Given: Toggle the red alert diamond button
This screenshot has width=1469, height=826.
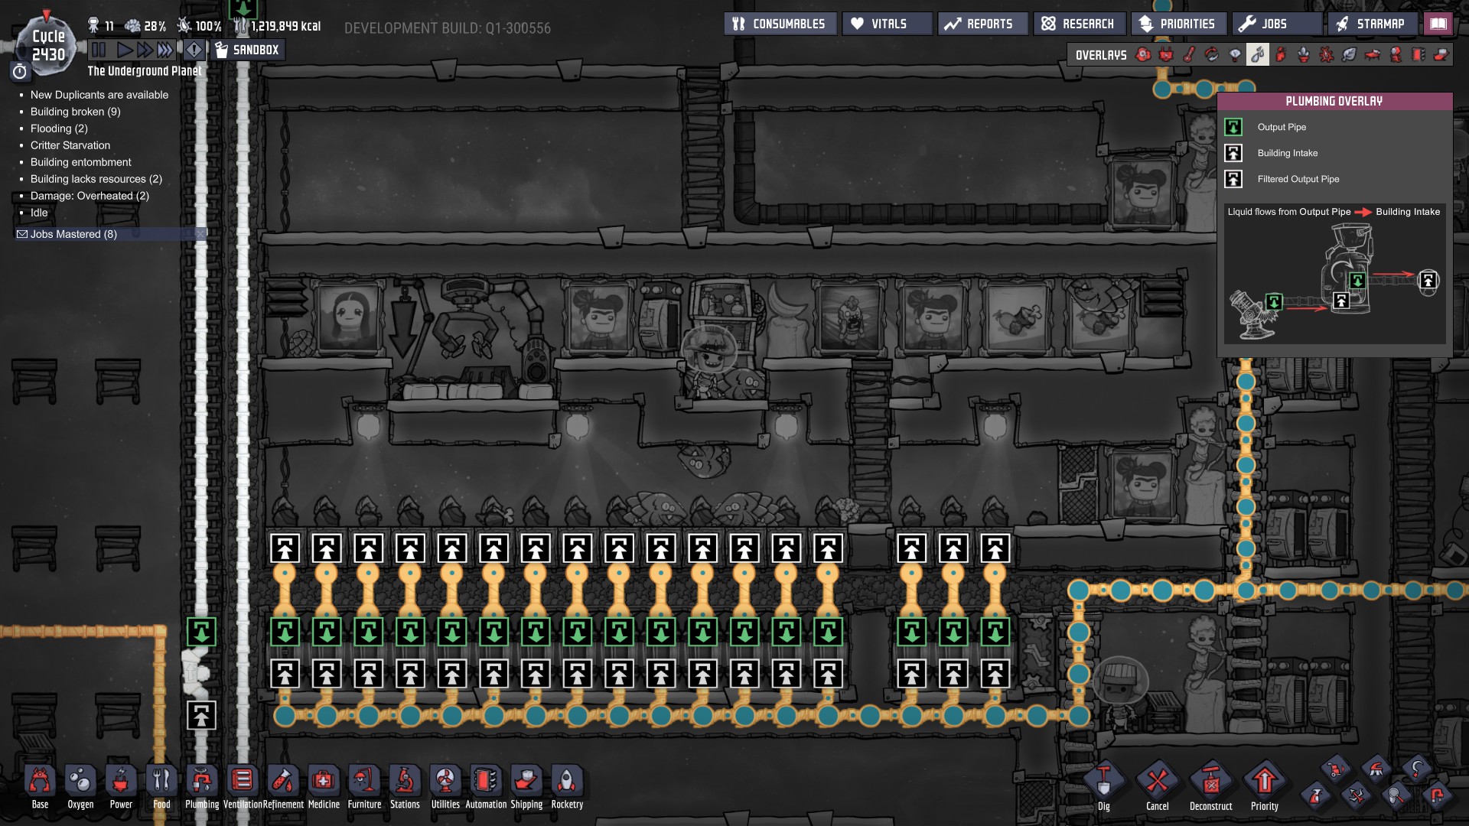Looking at the screenshot, I should point(194,50).
